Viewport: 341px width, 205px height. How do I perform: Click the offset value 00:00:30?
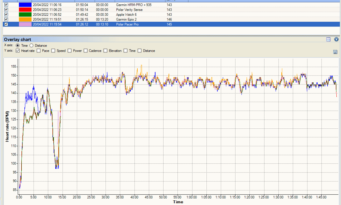click(102, 14)
